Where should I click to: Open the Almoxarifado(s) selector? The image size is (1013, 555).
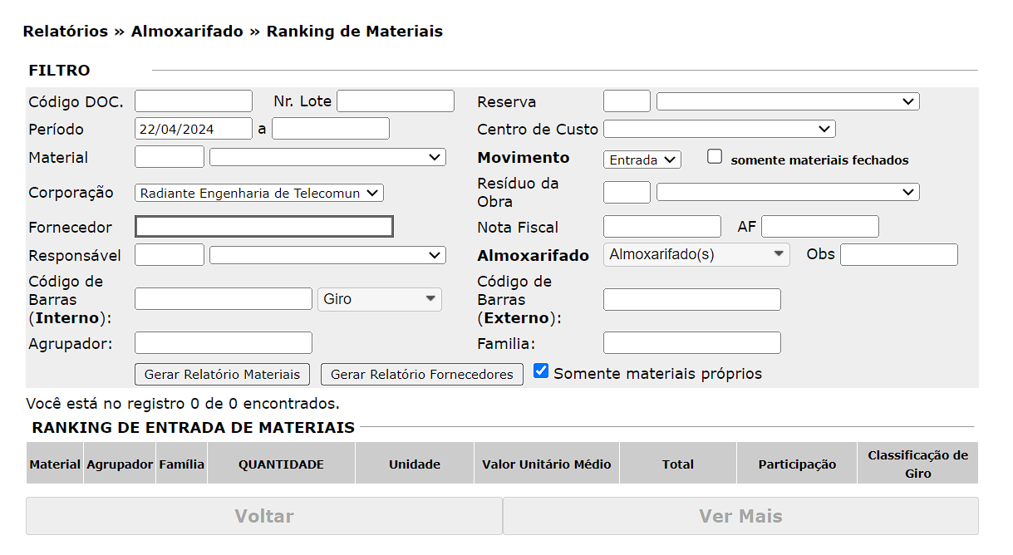(696, 254)
